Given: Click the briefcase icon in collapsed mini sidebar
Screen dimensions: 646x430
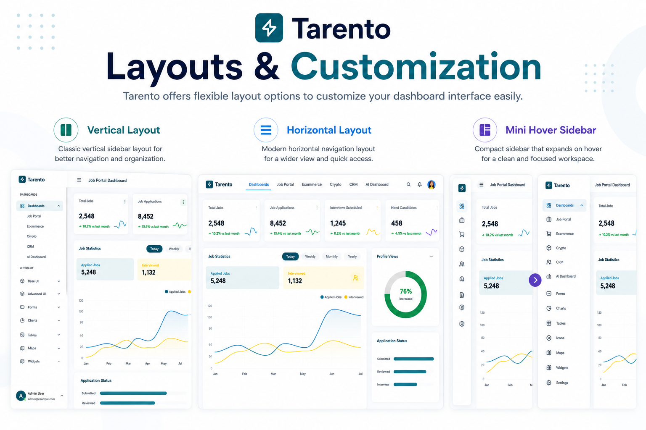Looking at the screenshot, I should [x=462, y=220].
